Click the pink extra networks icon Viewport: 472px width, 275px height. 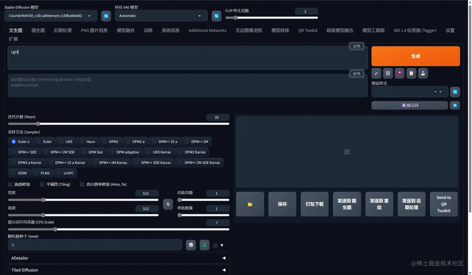point(400,73)
